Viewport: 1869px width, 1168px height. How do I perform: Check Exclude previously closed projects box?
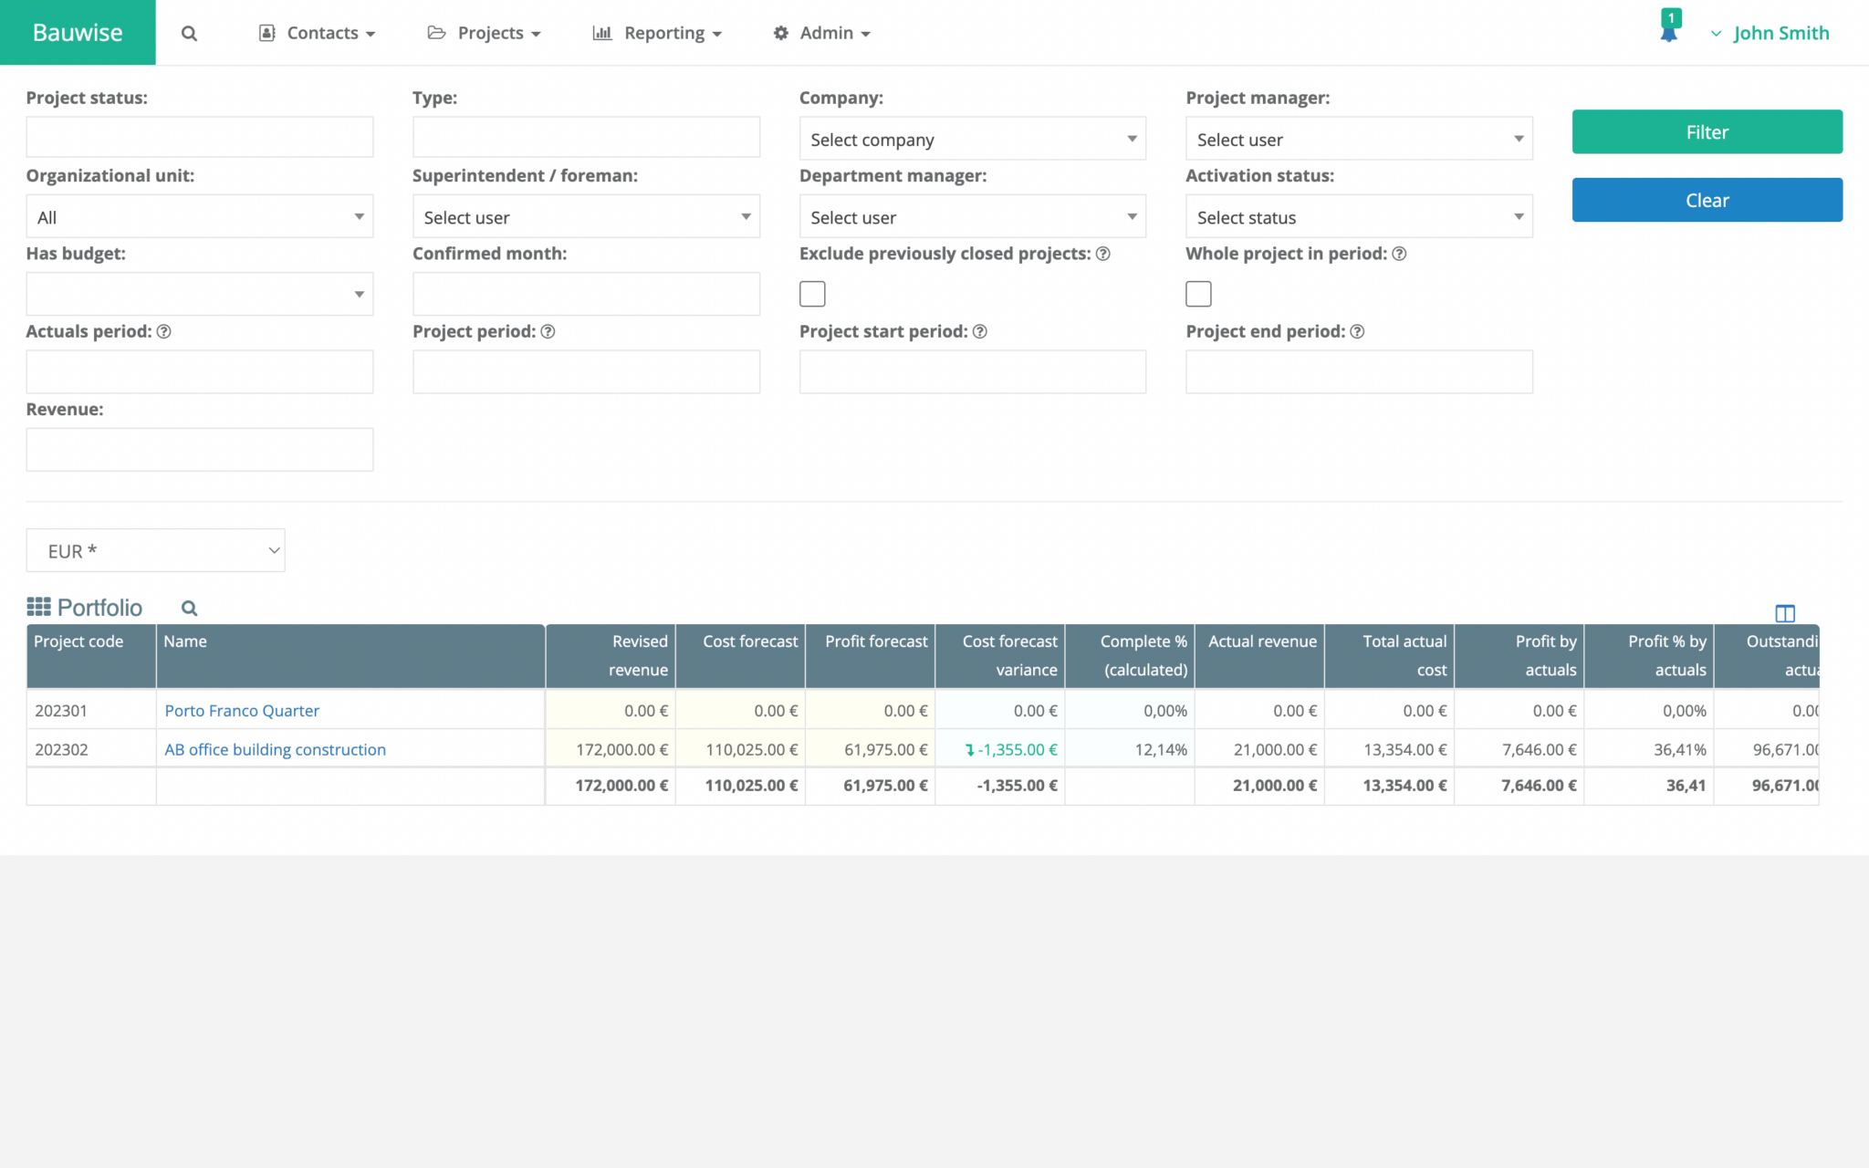[x=811, y=294]
